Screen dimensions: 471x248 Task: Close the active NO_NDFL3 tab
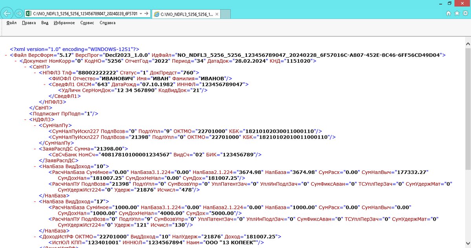coord(217,14)
